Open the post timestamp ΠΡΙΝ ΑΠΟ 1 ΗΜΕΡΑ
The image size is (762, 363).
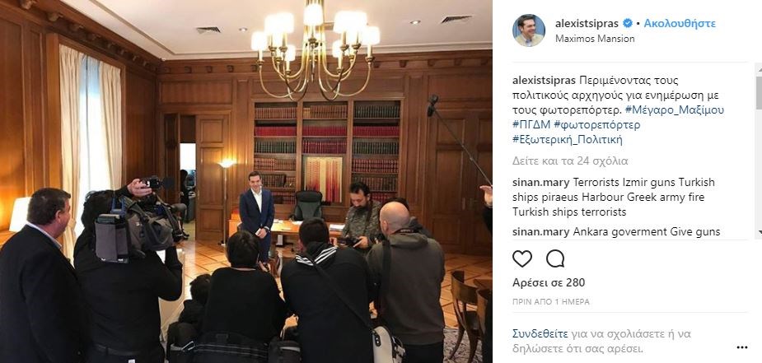(x=551, y=302)
